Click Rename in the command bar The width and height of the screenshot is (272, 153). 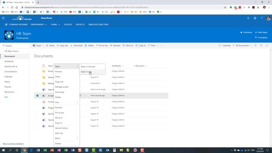[115, 45]
